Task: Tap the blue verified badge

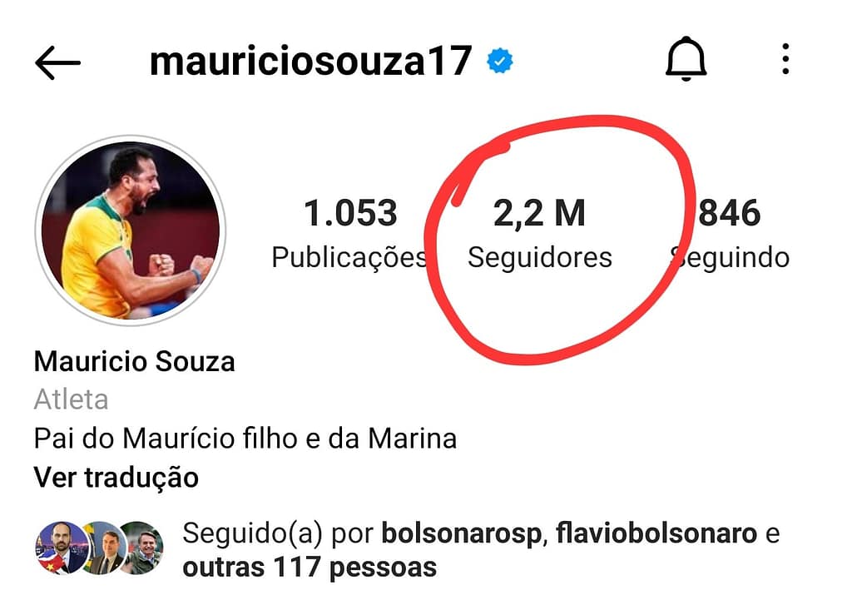Action: pos(500,61)
